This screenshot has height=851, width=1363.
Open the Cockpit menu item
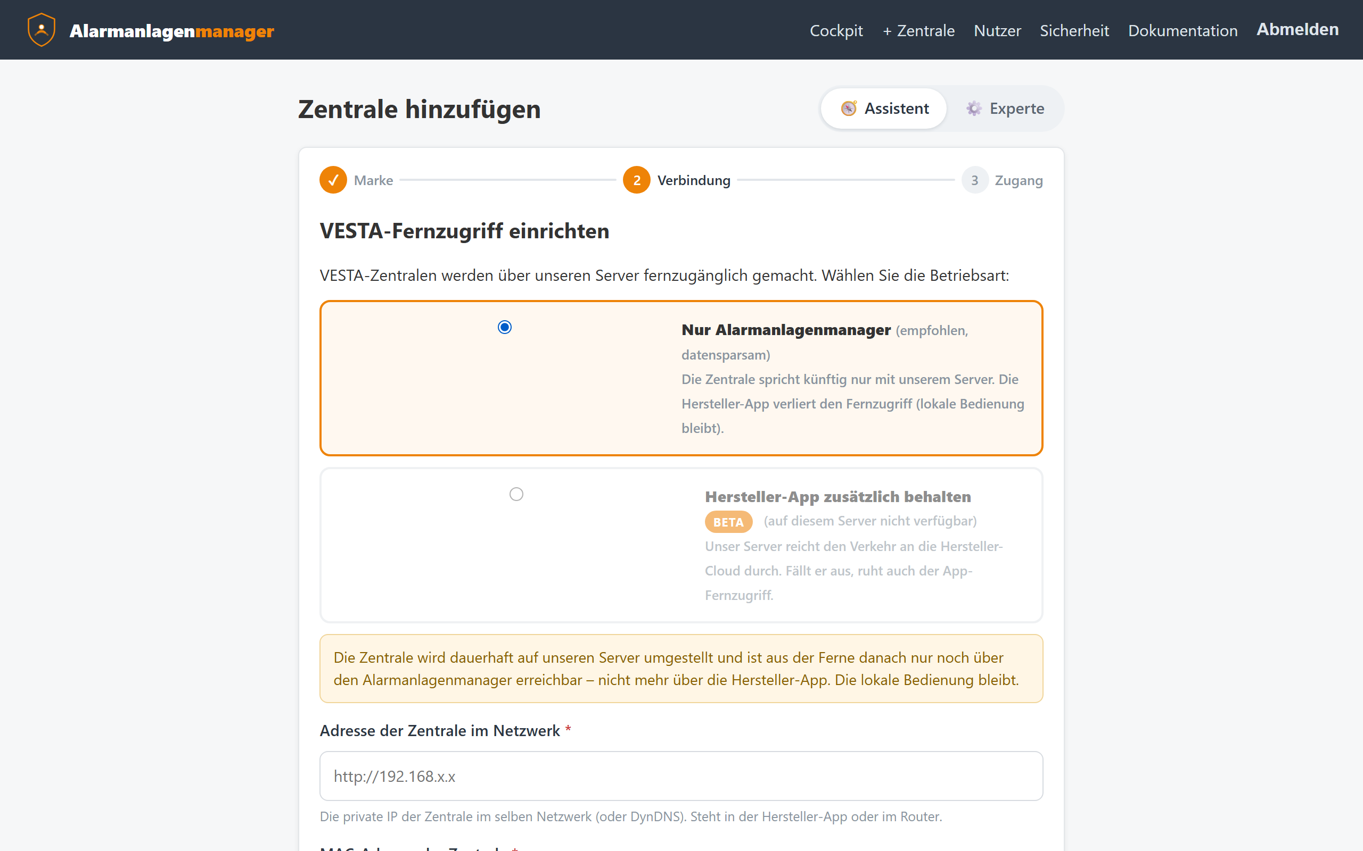pyautogui.click(x=836, y=30)
